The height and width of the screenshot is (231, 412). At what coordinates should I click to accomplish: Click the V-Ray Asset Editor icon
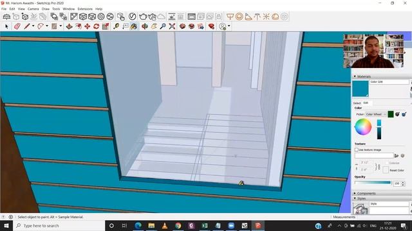click(x=132, y=17)
